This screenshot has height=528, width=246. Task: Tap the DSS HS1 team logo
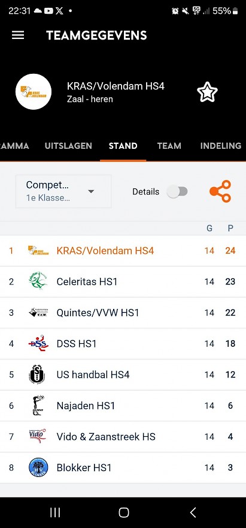pos(38,343)
